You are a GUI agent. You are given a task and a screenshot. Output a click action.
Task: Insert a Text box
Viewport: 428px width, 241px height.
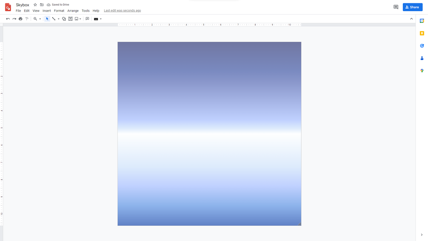[x=71, y=19]
